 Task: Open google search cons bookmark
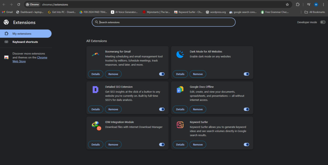tap(243, 12)
